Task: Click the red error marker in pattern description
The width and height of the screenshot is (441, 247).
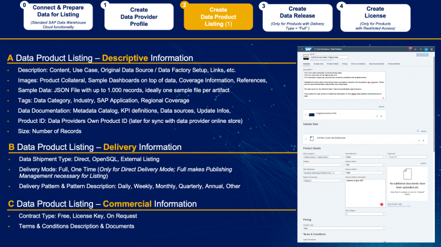Action: pos(382,204)
